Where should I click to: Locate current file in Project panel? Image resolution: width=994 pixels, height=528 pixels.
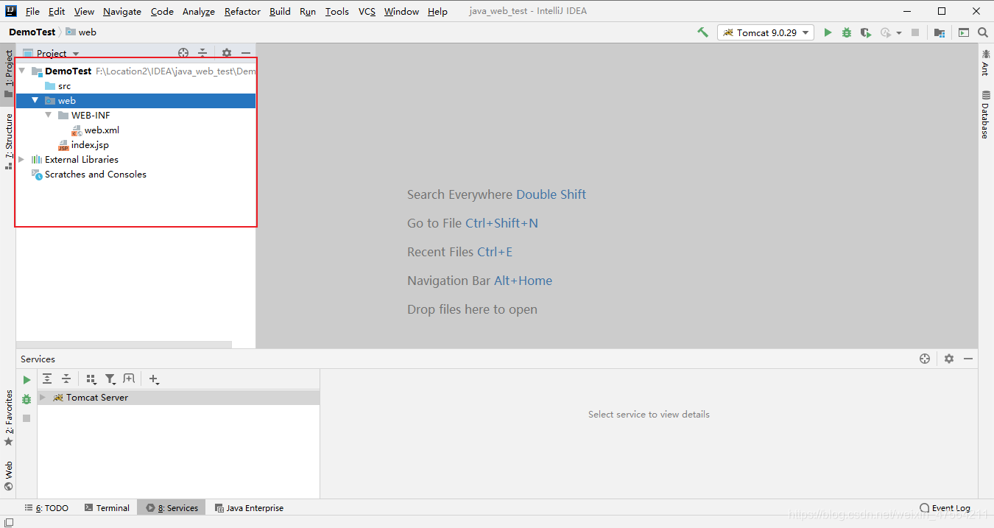(x=183, y=53)
